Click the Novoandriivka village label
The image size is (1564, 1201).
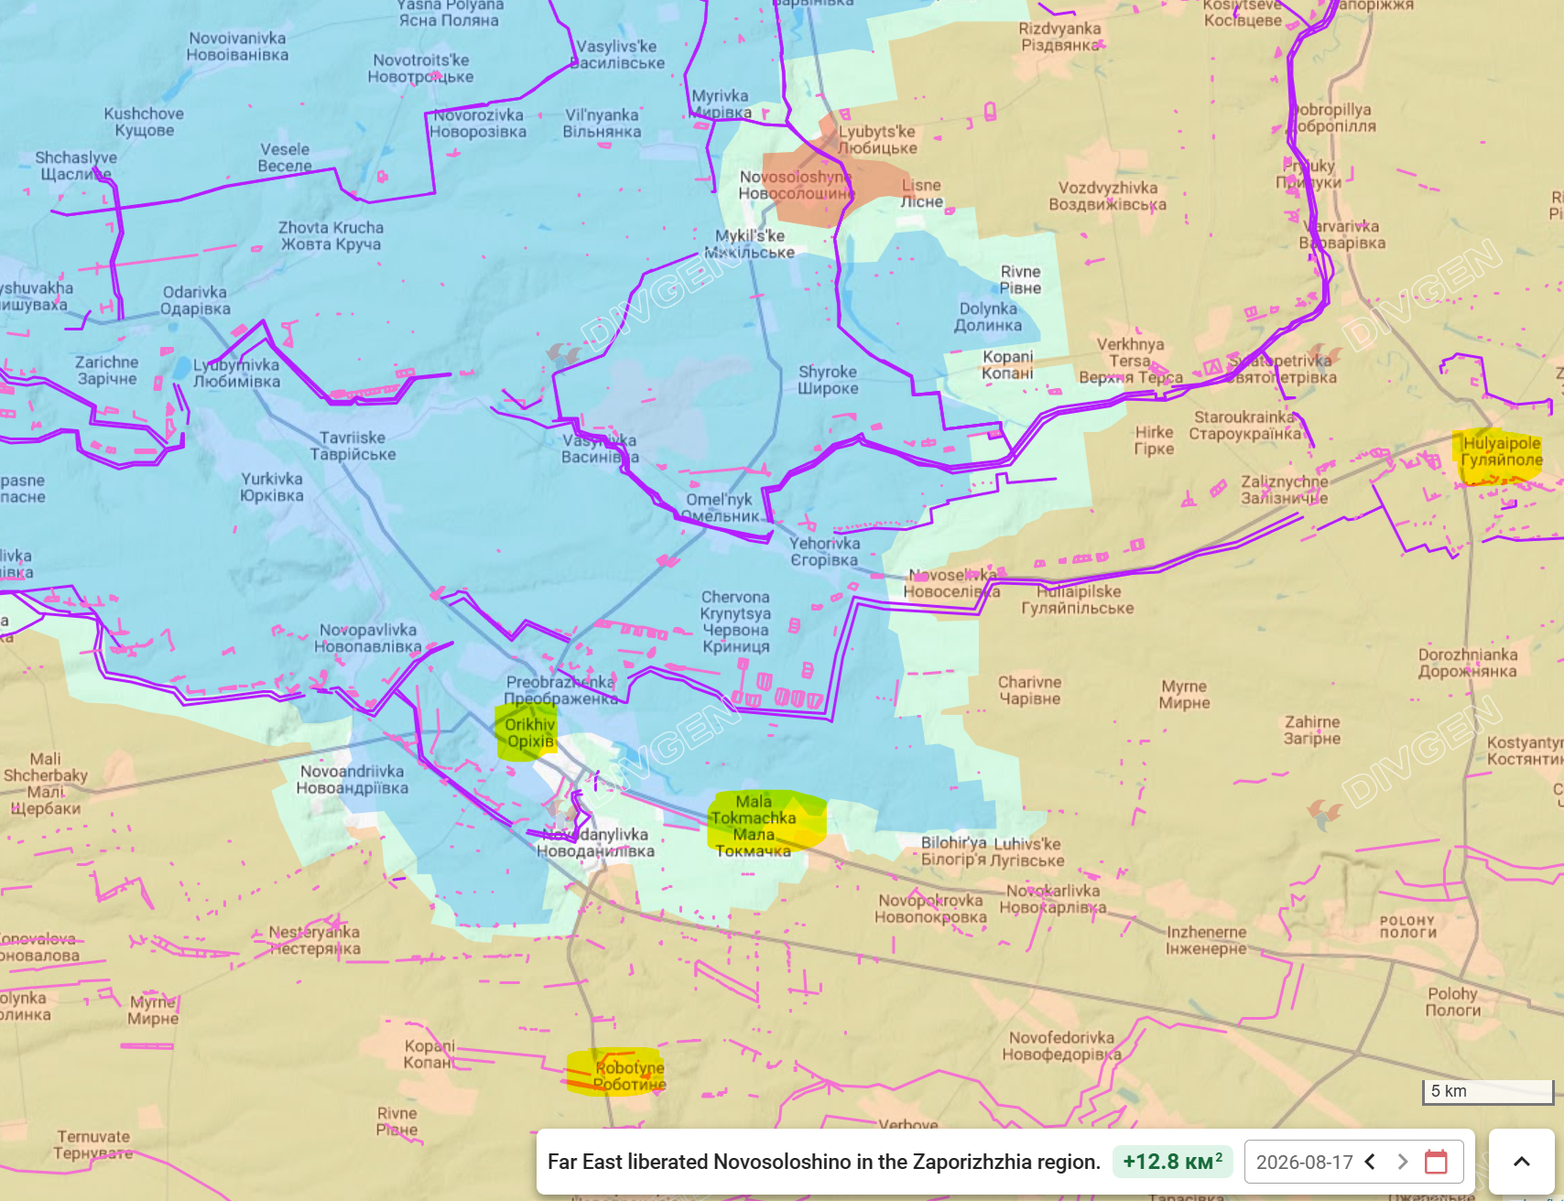click(353, 779)
